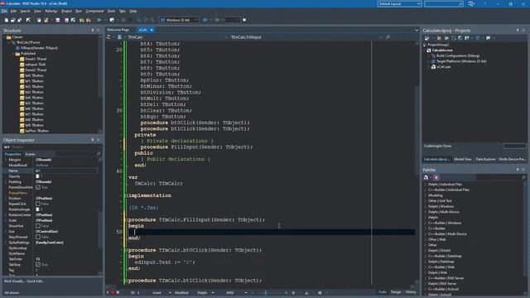The width and height of the screenshot is (530, 298).
Task: Switch to the Events tab in Object Inspector
Action: (x=31, y=154)
